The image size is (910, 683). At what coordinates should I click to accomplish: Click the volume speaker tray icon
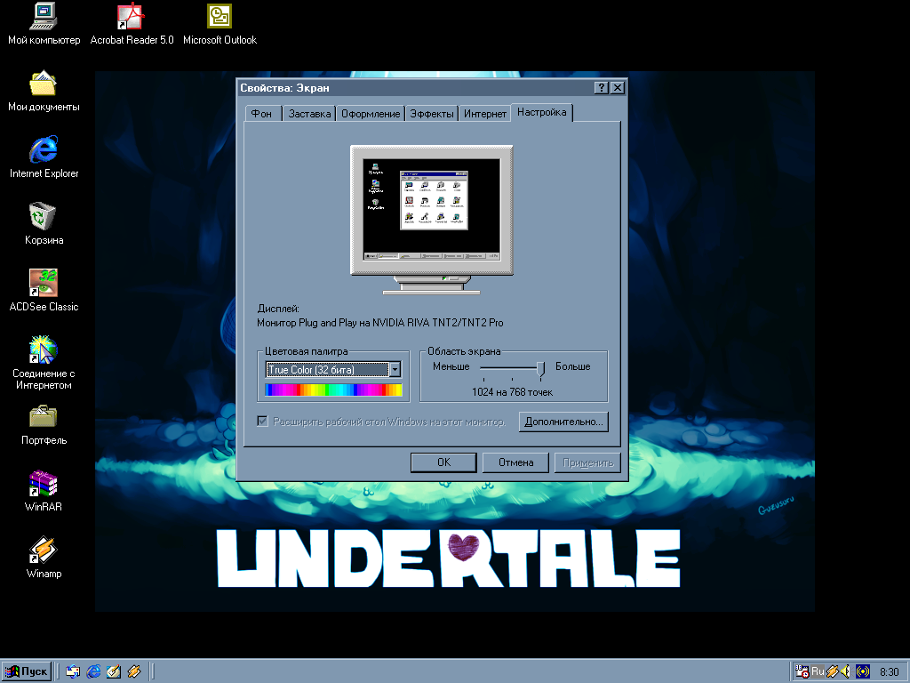coord(846,672)
